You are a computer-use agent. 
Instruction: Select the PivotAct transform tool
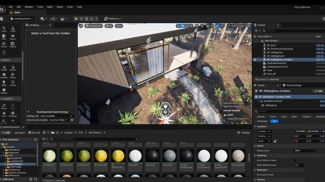click(x=13, y=114)
